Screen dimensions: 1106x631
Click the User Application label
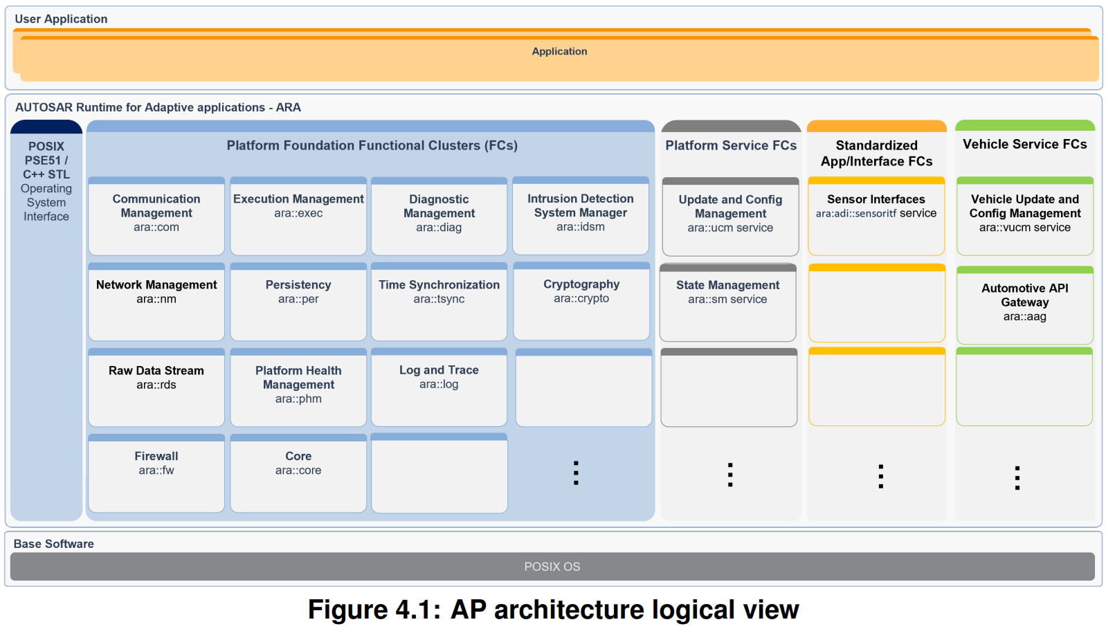coord(61,19)
